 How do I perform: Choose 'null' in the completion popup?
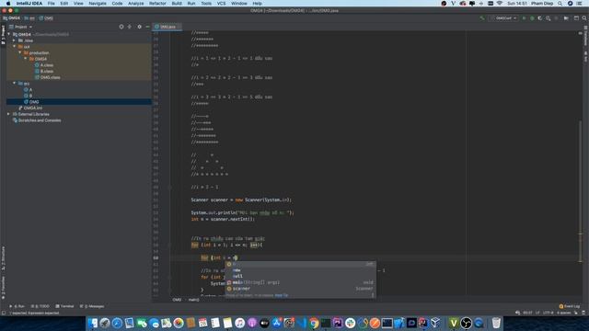pyautogui.click(x=300, y=276)
